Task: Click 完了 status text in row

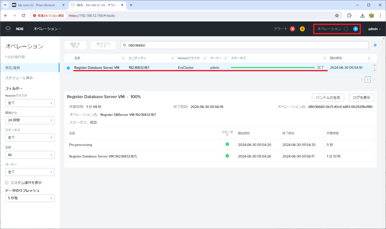Action: (321, 68)
